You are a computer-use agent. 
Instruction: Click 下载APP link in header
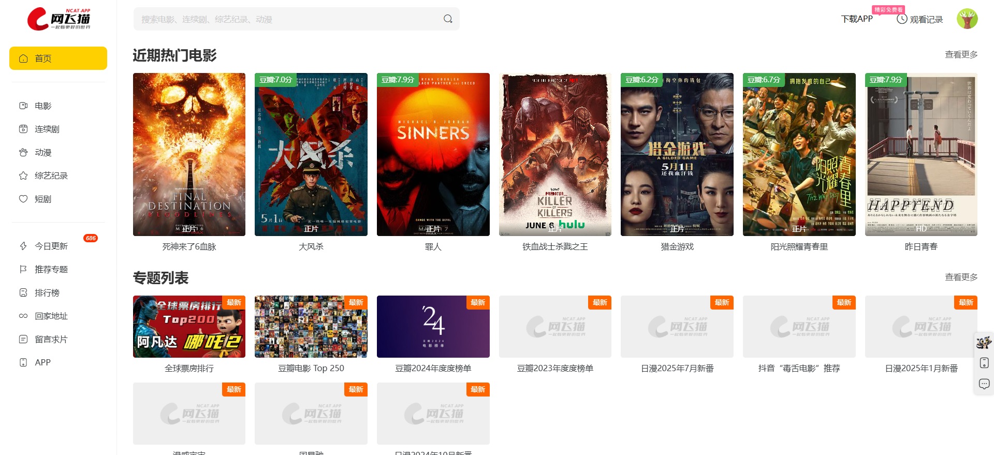coord(857,19)
